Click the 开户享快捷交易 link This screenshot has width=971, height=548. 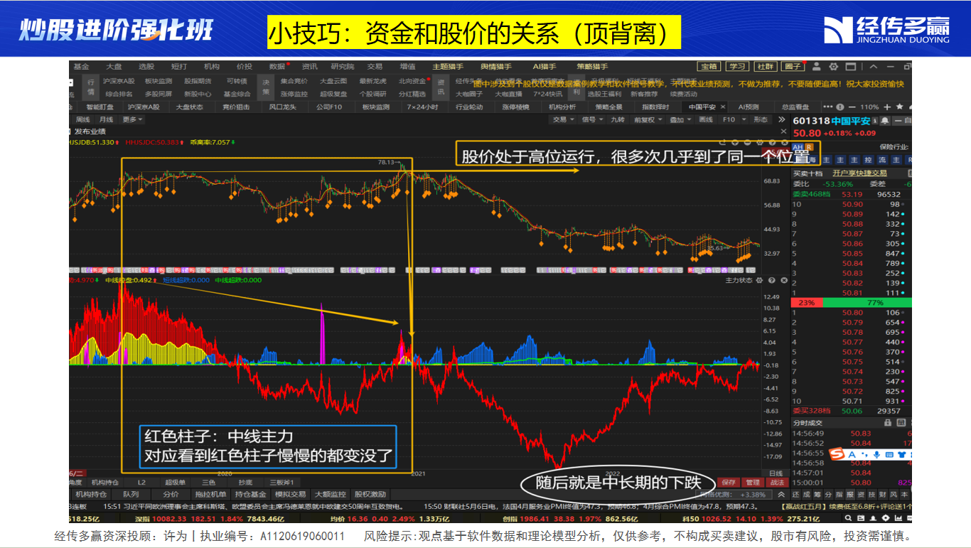[x=860, y=173]
